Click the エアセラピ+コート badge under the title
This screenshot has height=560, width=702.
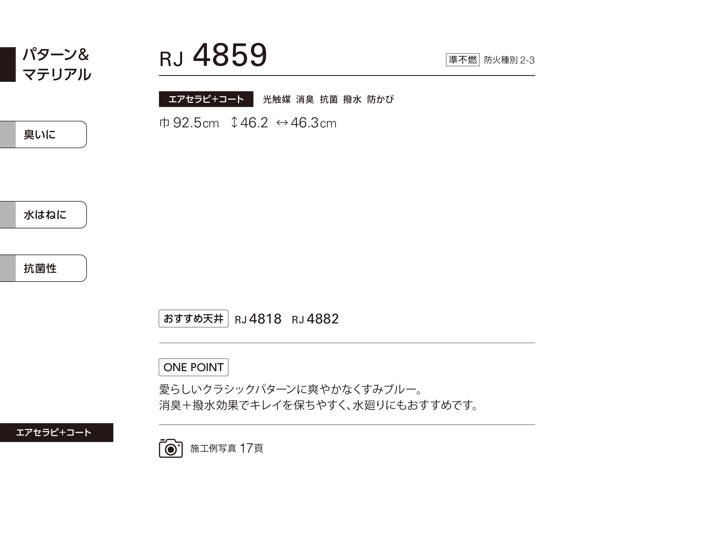click(206, 99)
